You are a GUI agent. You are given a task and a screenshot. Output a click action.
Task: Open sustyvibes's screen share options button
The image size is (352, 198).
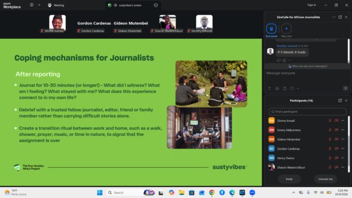(x=156, y=5)
